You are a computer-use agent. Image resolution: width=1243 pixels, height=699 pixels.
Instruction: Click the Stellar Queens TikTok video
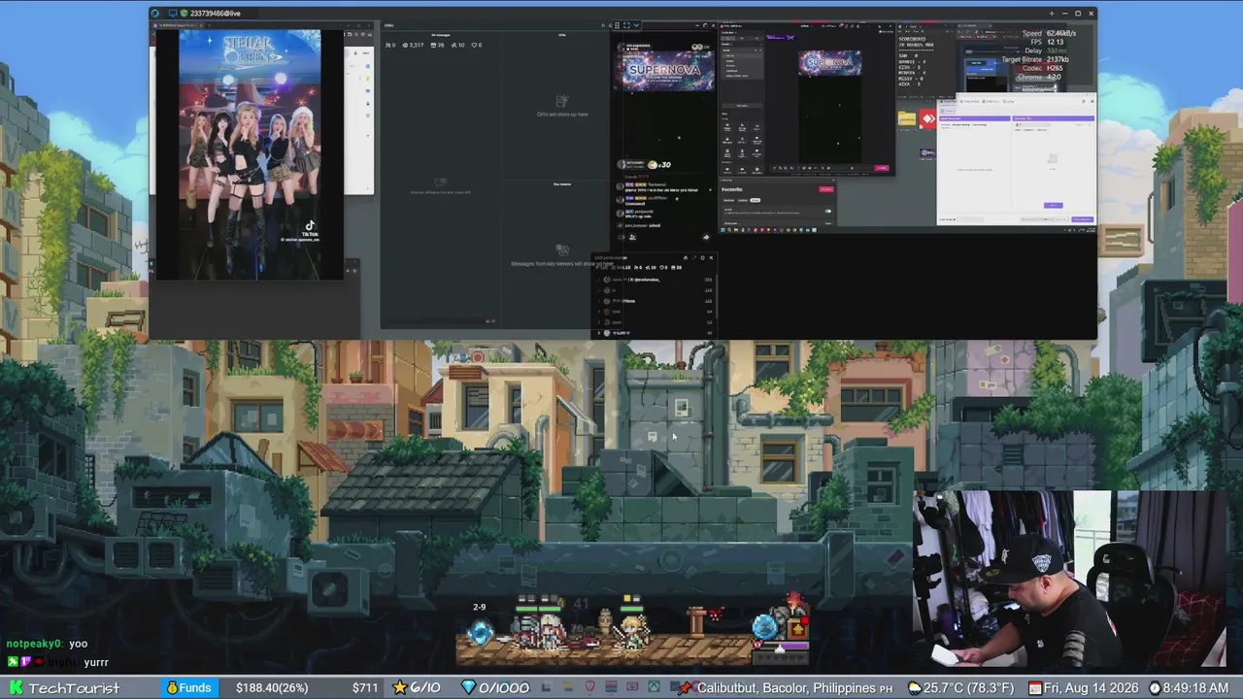pyautogui.click(x=250, y=154)
